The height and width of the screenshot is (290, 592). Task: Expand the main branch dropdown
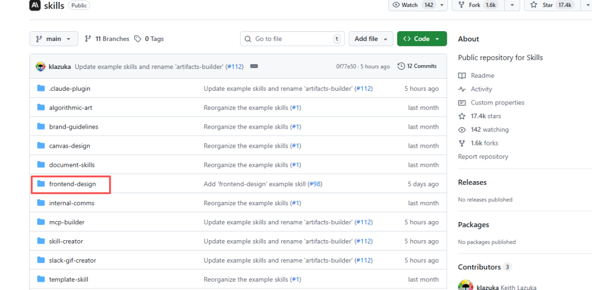[54, 39]
